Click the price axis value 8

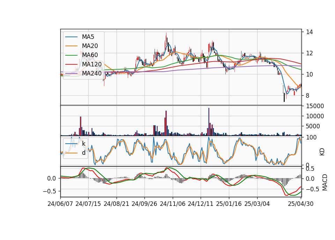point(307,96)
